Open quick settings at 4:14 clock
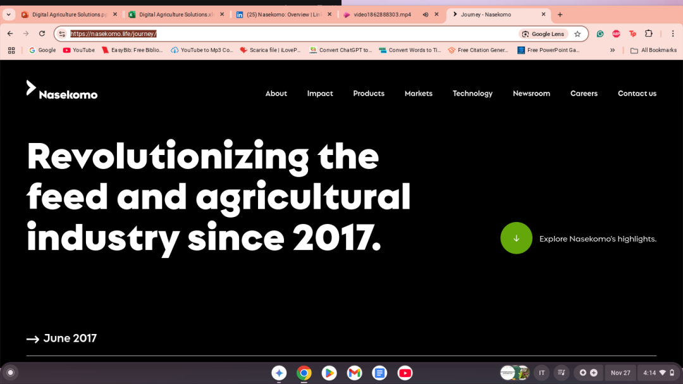 658,373
